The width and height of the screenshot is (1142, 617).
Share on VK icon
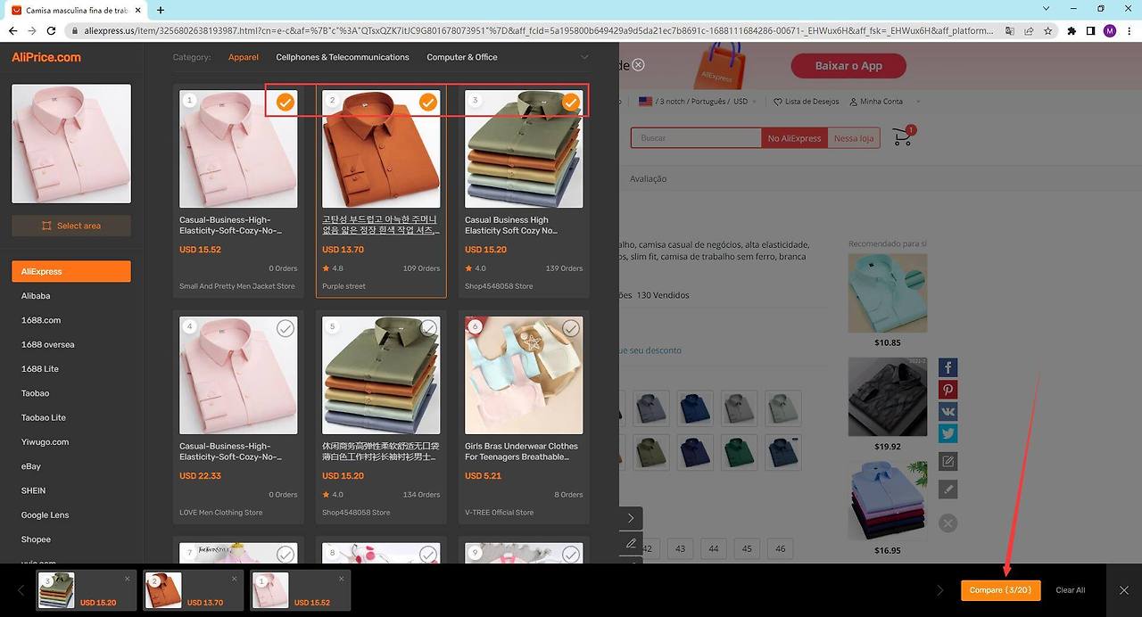[x=948, y=412]
